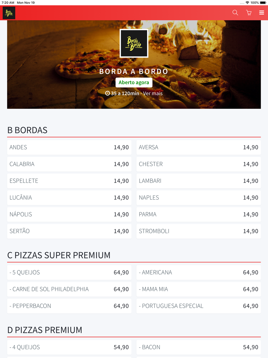
Task: Open the hamburger menu icon
Action: [262, 13]
